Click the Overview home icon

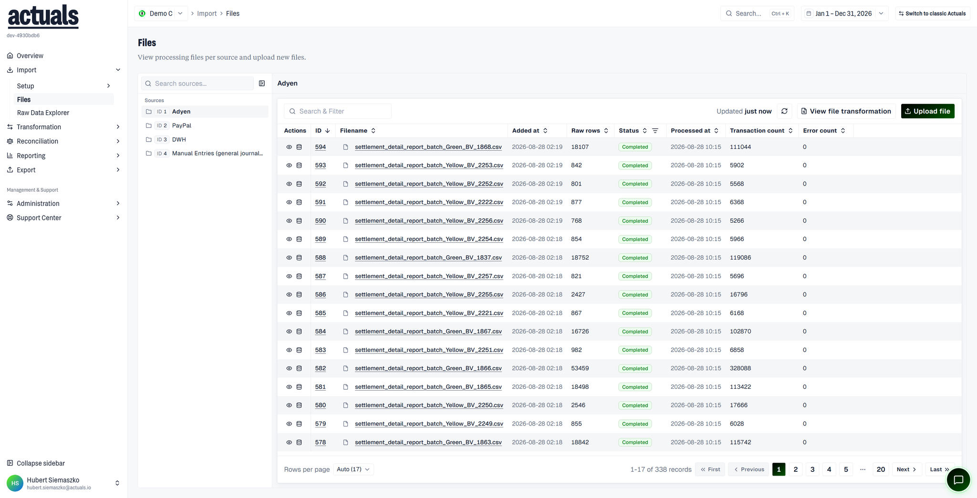10,56
